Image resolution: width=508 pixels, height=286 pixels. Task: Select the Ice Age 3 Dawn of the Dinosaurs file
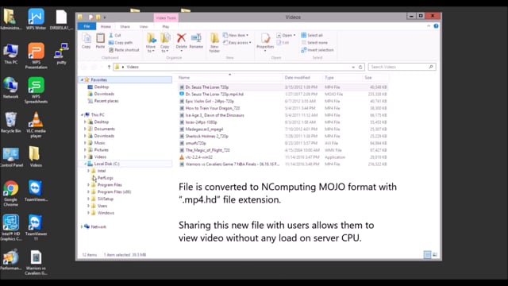[x=283, y=115]
